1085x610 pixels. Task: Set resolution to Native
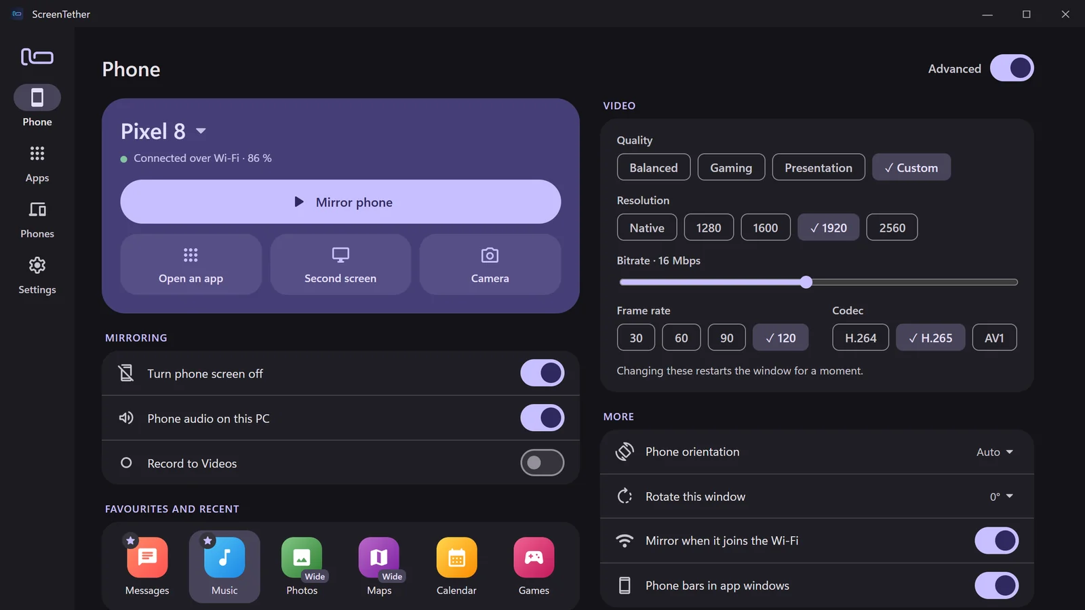[647, 228]
